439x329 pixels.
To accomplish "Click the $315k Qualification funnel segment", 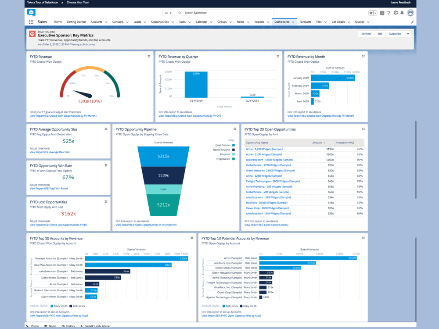I will tap(163, 156).
